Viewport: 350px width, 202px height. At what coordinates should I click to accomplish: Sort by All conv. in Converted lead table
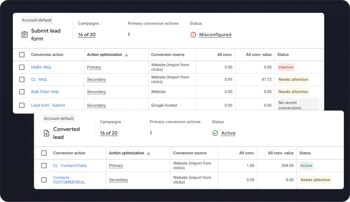[247, 153]
